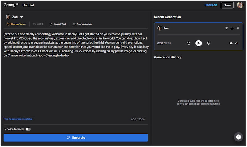247x147 pixels.
Task: Play the Zoe recent generation audio
Action: tap(199, 43)
